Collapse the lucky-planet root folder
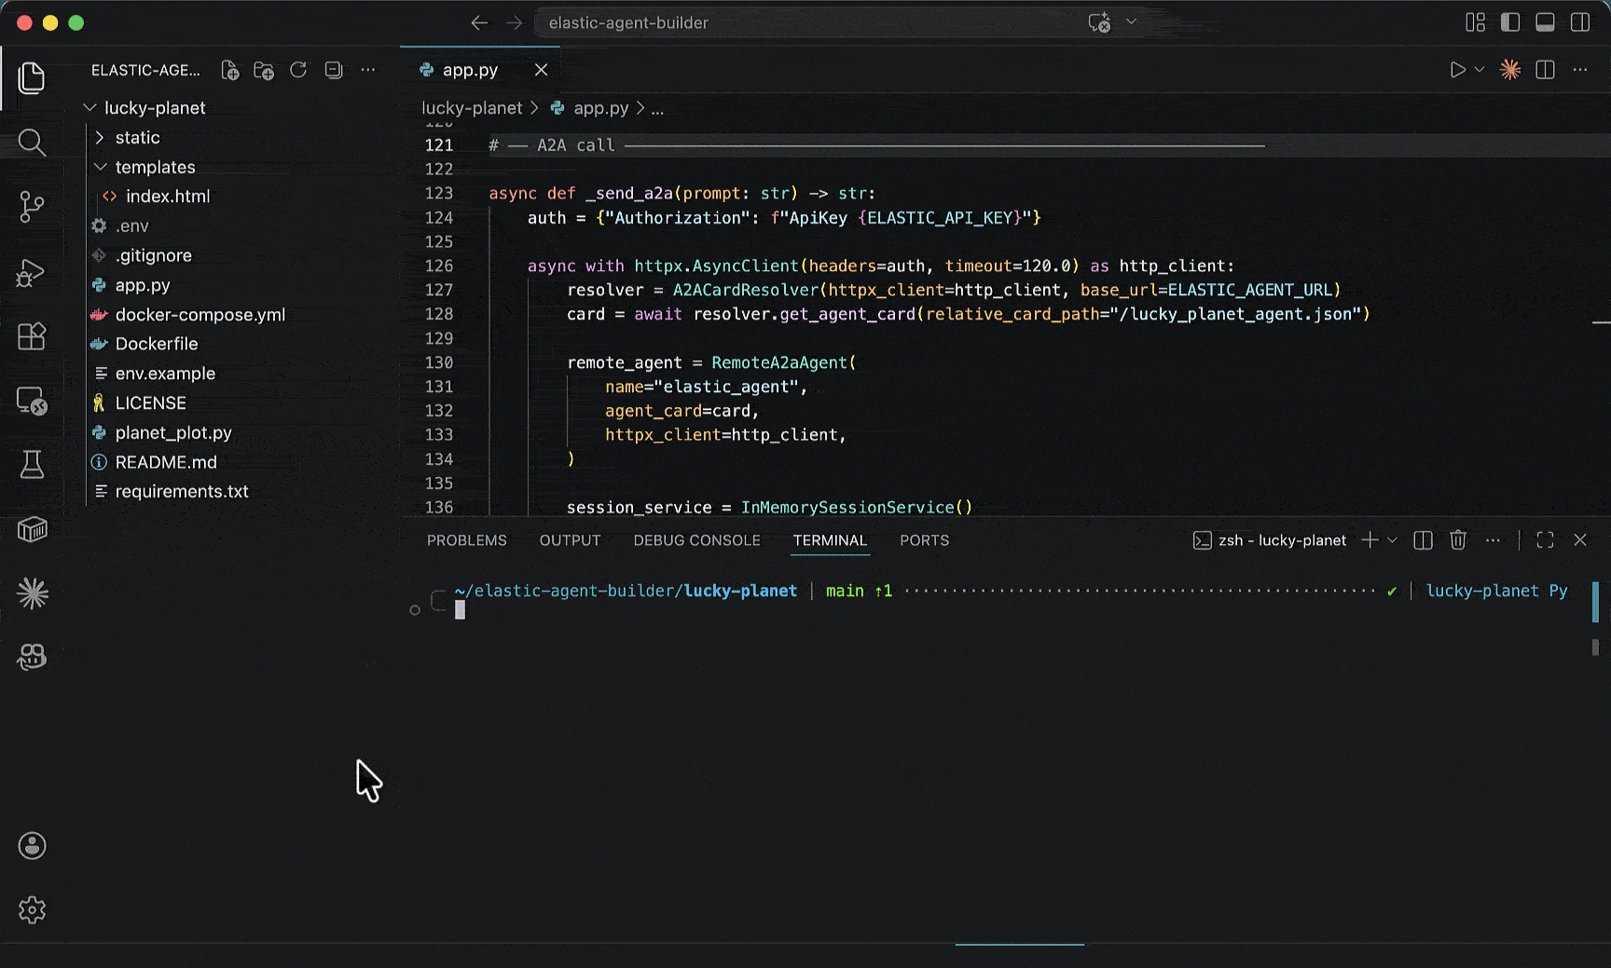This screenshot has width=1611, height=968. click(x=90, y=108)
